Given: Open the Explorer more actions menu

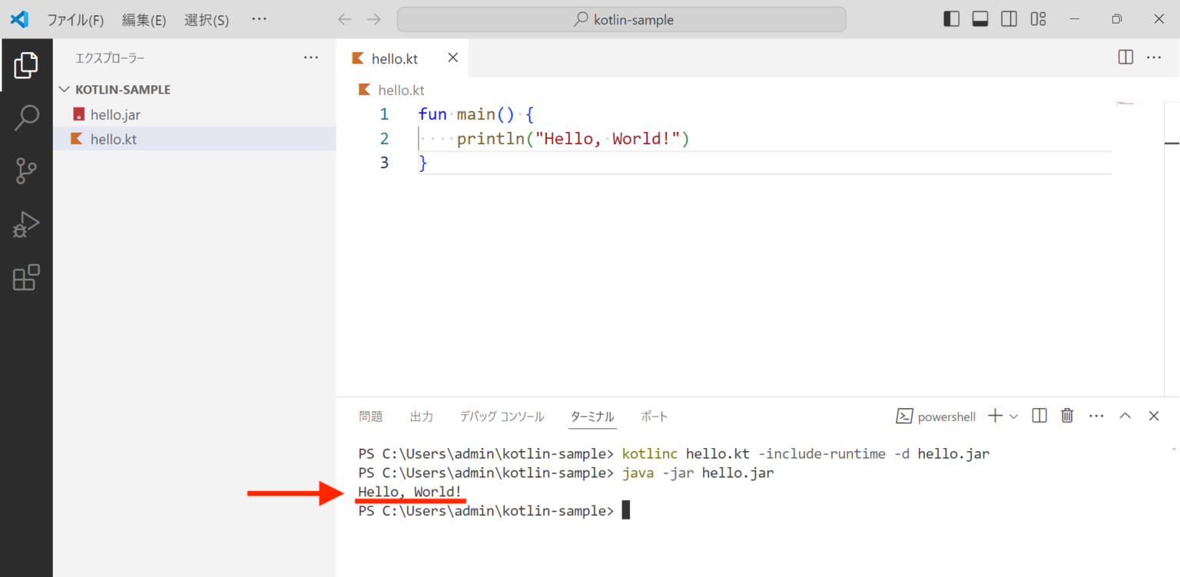Looking at the screenshot, I should point(310,57).
